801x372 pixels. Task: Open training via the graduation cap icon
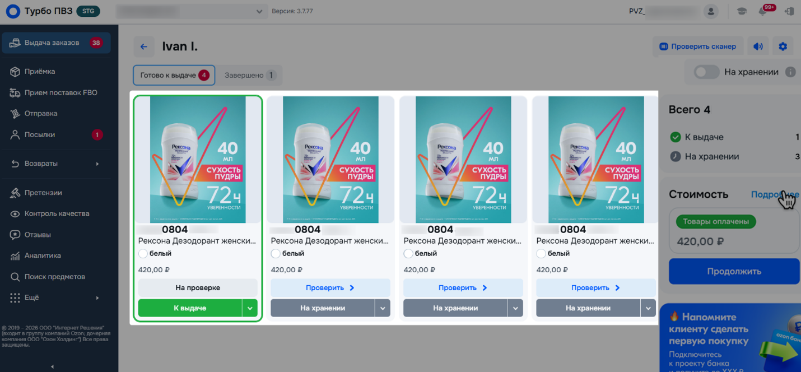pyautogui.click(x=742, y=11)
